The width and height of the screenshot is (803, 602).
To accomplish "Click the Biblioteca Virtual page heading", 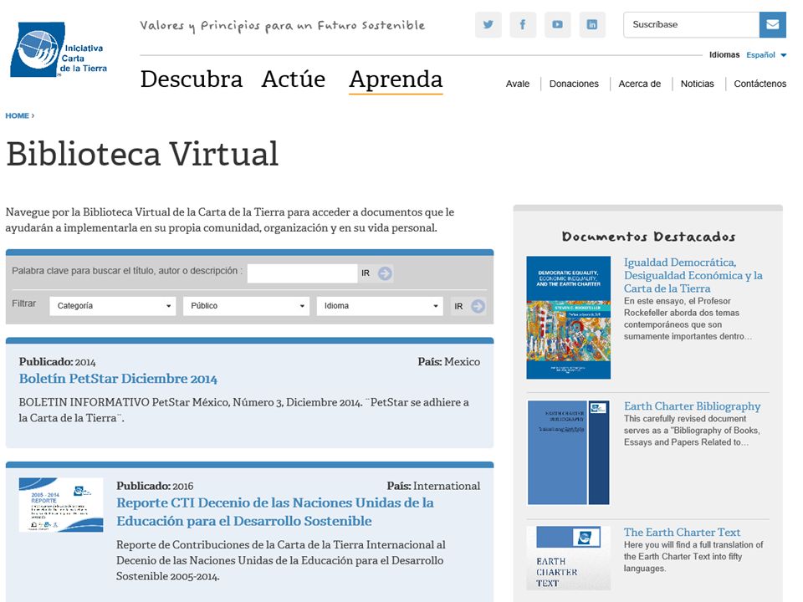I will pos(142,154).
